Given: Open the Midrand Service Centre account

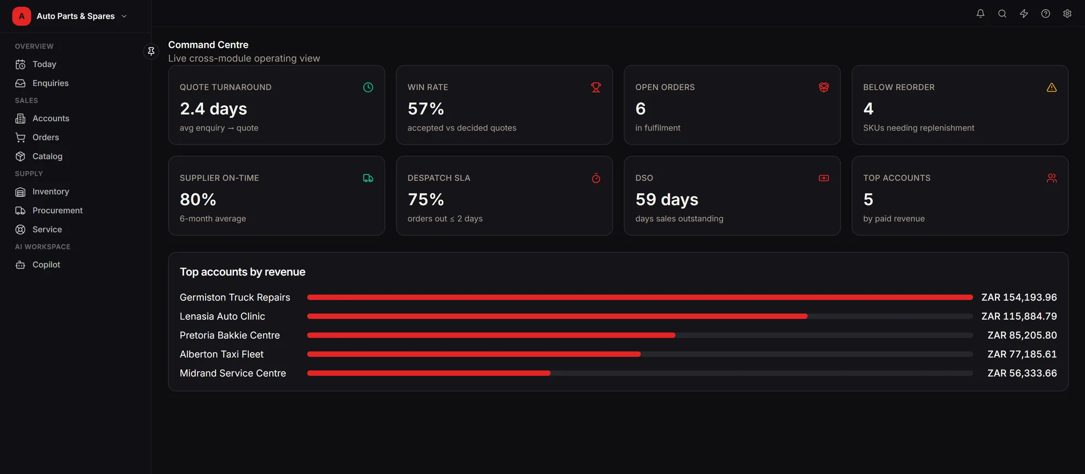Looking at the screenshot, I should (x=618, y=373).
